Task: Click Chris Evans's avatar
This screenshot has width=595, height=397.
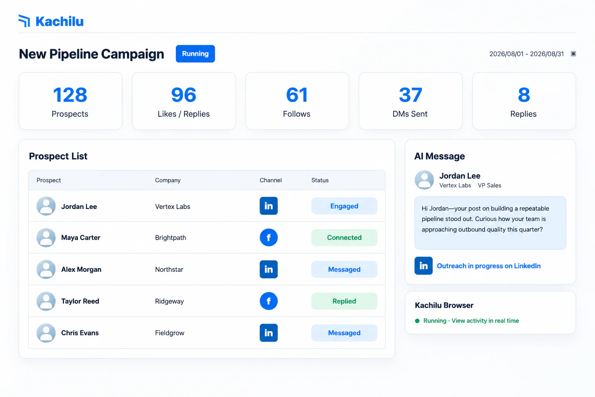Action: click(x=46, y=333)
